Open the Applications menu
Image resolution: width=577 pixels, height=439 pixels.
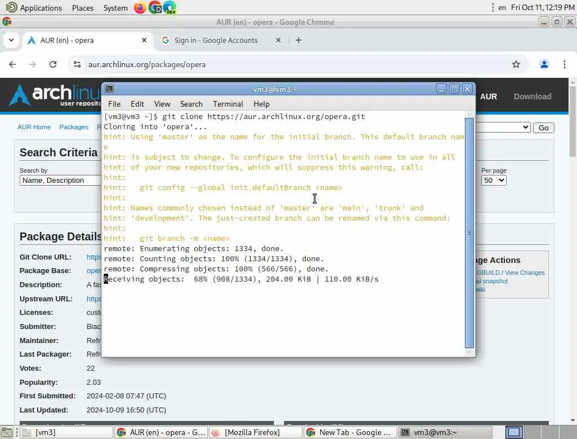click(x=34, y=8)
